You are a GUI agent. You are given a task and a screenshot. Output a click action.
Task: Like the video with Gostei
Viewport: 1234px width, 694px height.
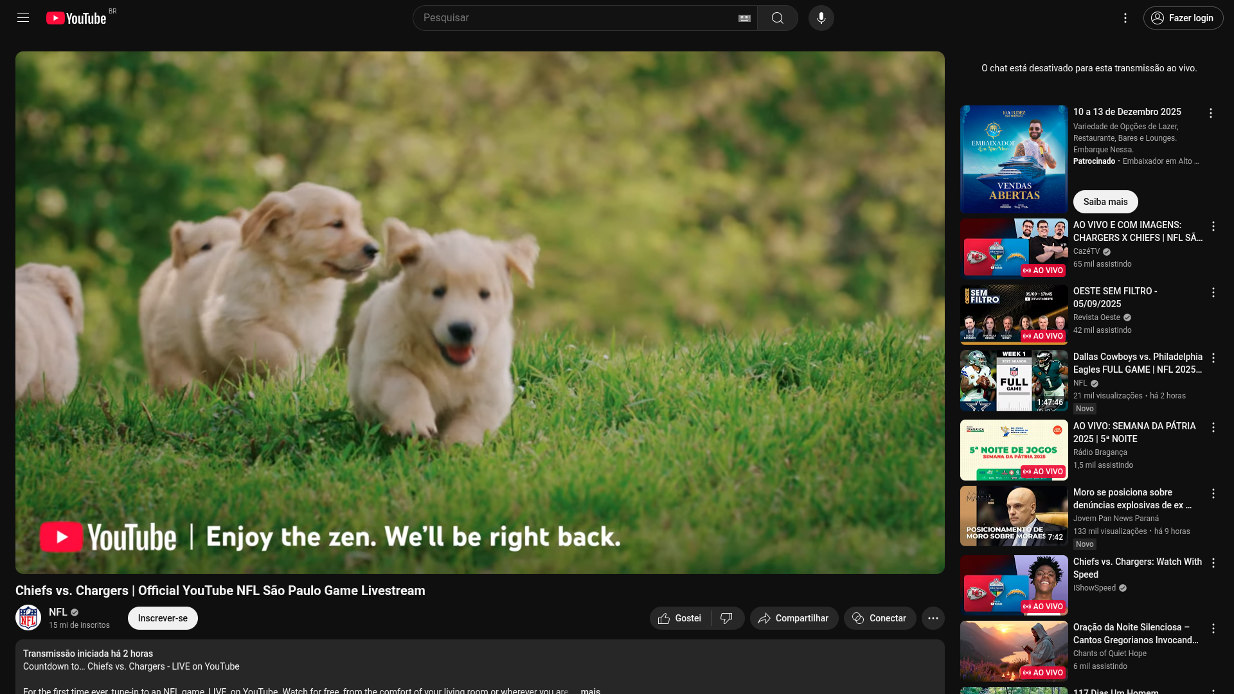pos(680,618)
